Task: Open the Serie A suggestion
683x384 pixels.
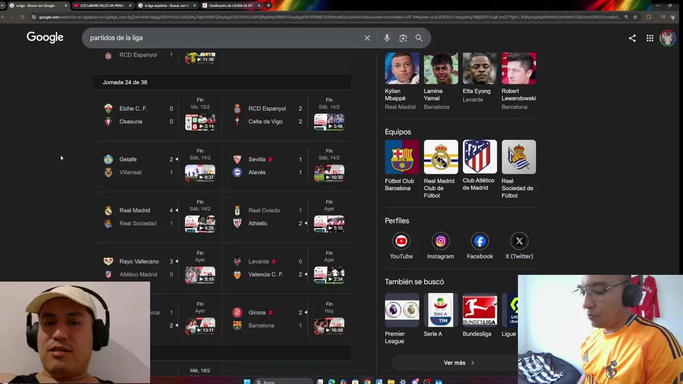Action: pyautogui.click(x=441, y=315)
